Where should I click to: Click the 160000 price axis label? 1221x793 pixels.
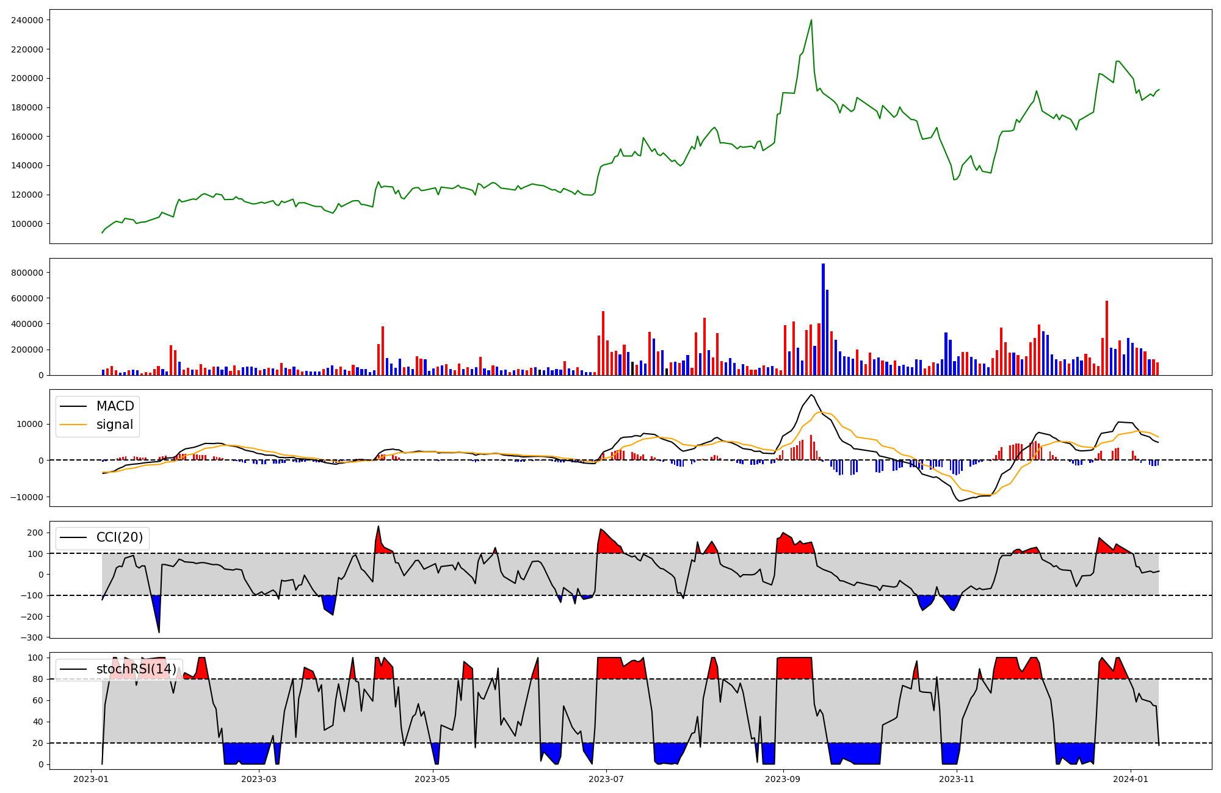pyautogui.click(x=27, y=137)
